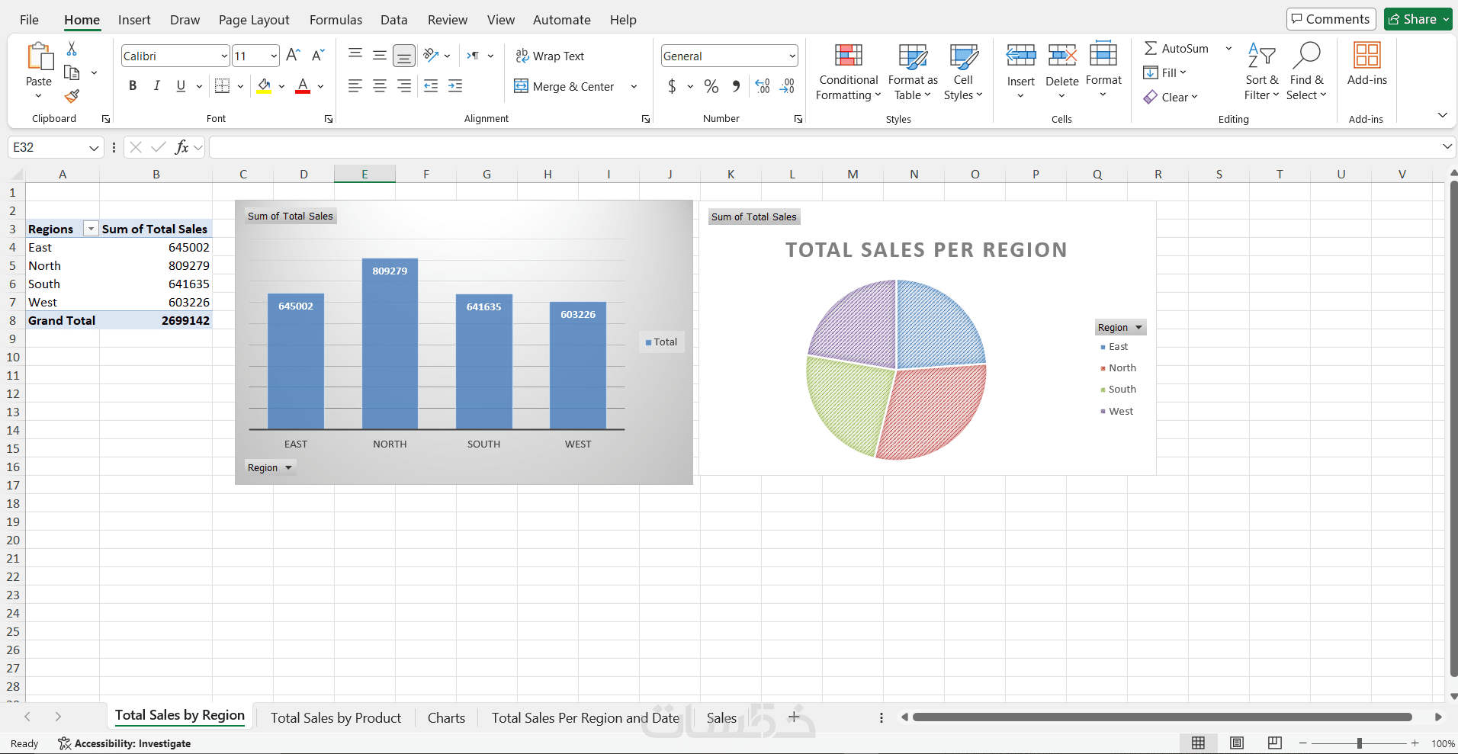Switch to the Charts sheet tab
Screen dimensions: 1458x754
[446, 717]
